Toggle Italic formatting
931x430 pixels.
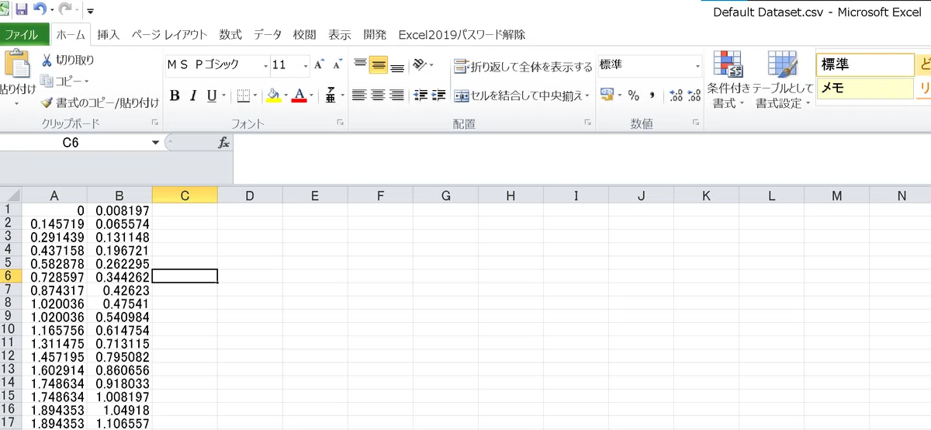pyautogui.click(x=193, y=95)
